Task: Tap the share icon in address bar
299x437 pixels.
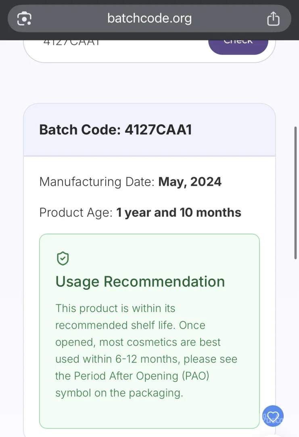Action: pos(273,19)
